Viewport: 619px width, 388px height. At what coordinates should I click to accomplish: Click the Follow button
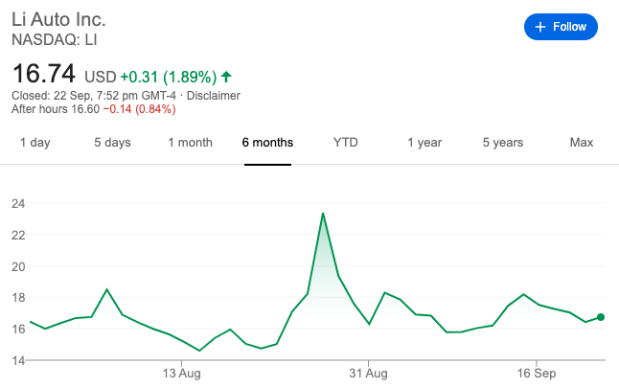(x=561, y=27)
